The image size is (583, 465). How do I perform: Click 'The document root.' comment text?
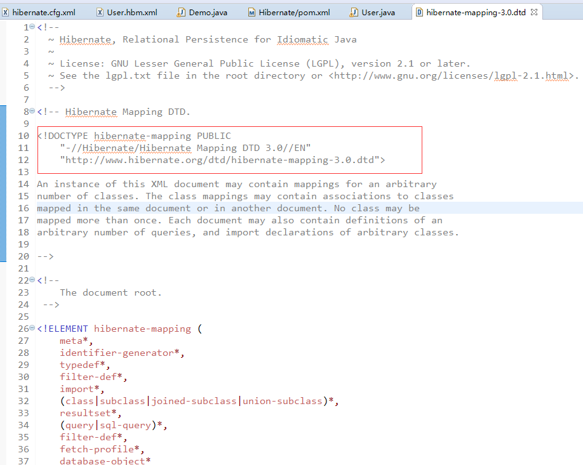tap(111, 292)
